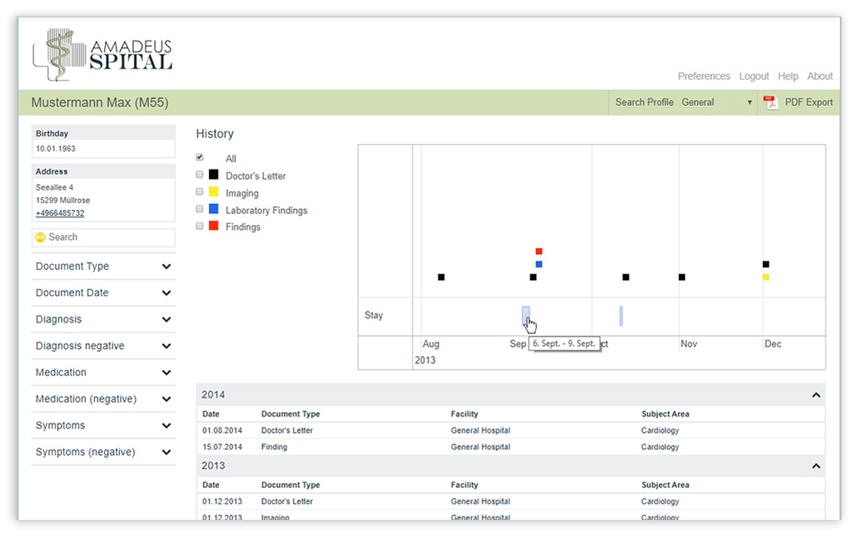Select the October stay bar on timeline
Screen dimensions: 856x541
pos(621,316)
